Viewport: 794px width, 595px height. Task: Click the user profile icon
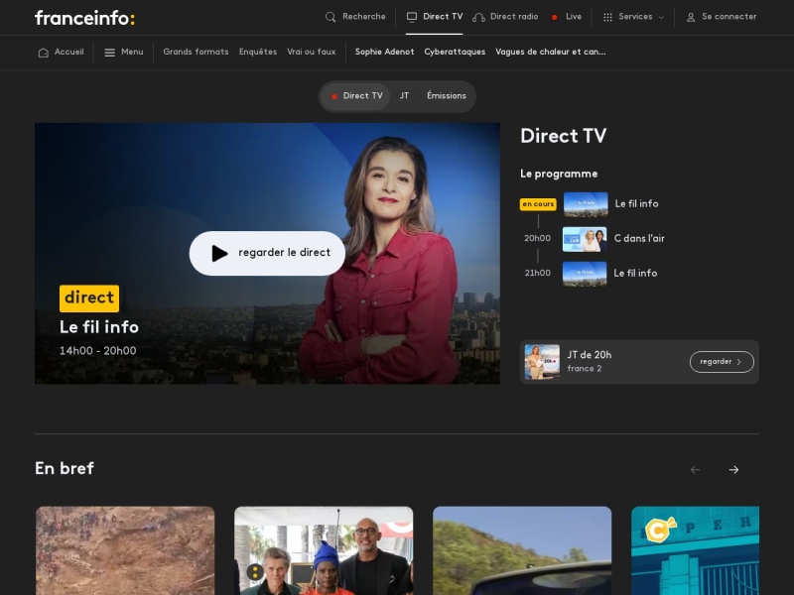[691, 17]
